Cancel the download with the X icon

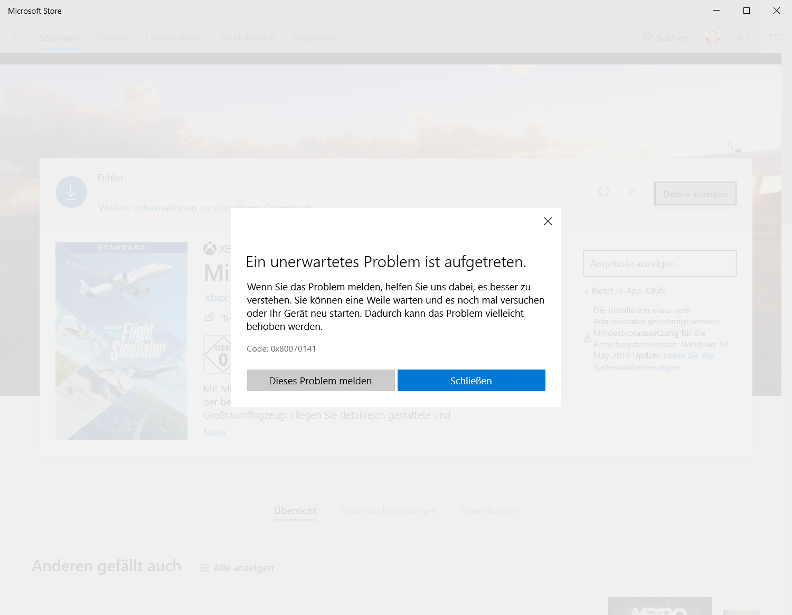click(632, 191)
